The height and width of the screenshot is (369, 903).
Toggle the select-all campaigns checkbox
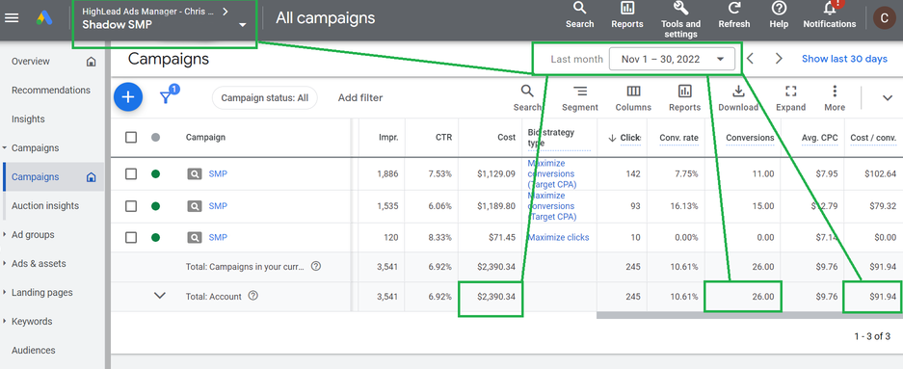point(131,137)
